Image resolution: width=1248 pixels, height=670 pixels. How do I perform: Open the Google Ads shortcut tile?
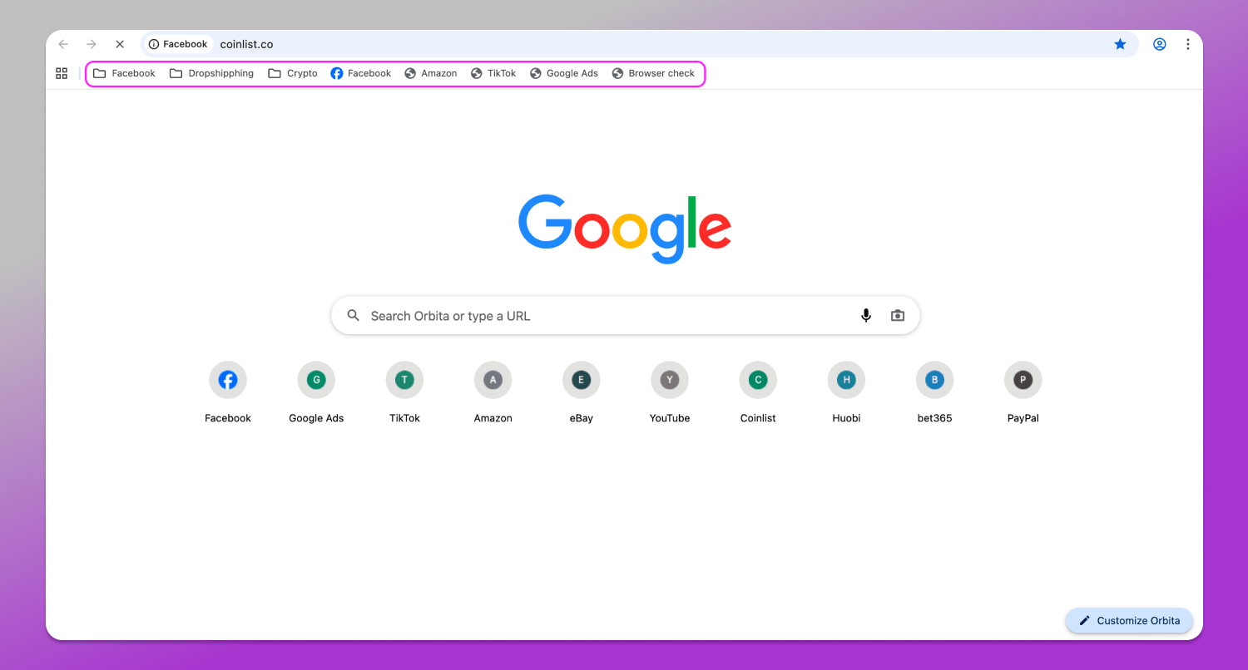316,392
